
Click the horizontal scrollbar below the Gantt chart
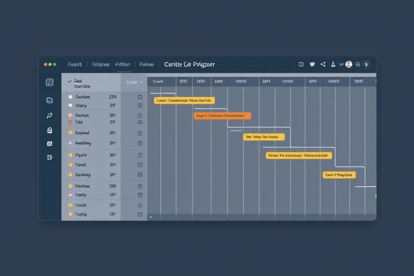pos(261,217)
